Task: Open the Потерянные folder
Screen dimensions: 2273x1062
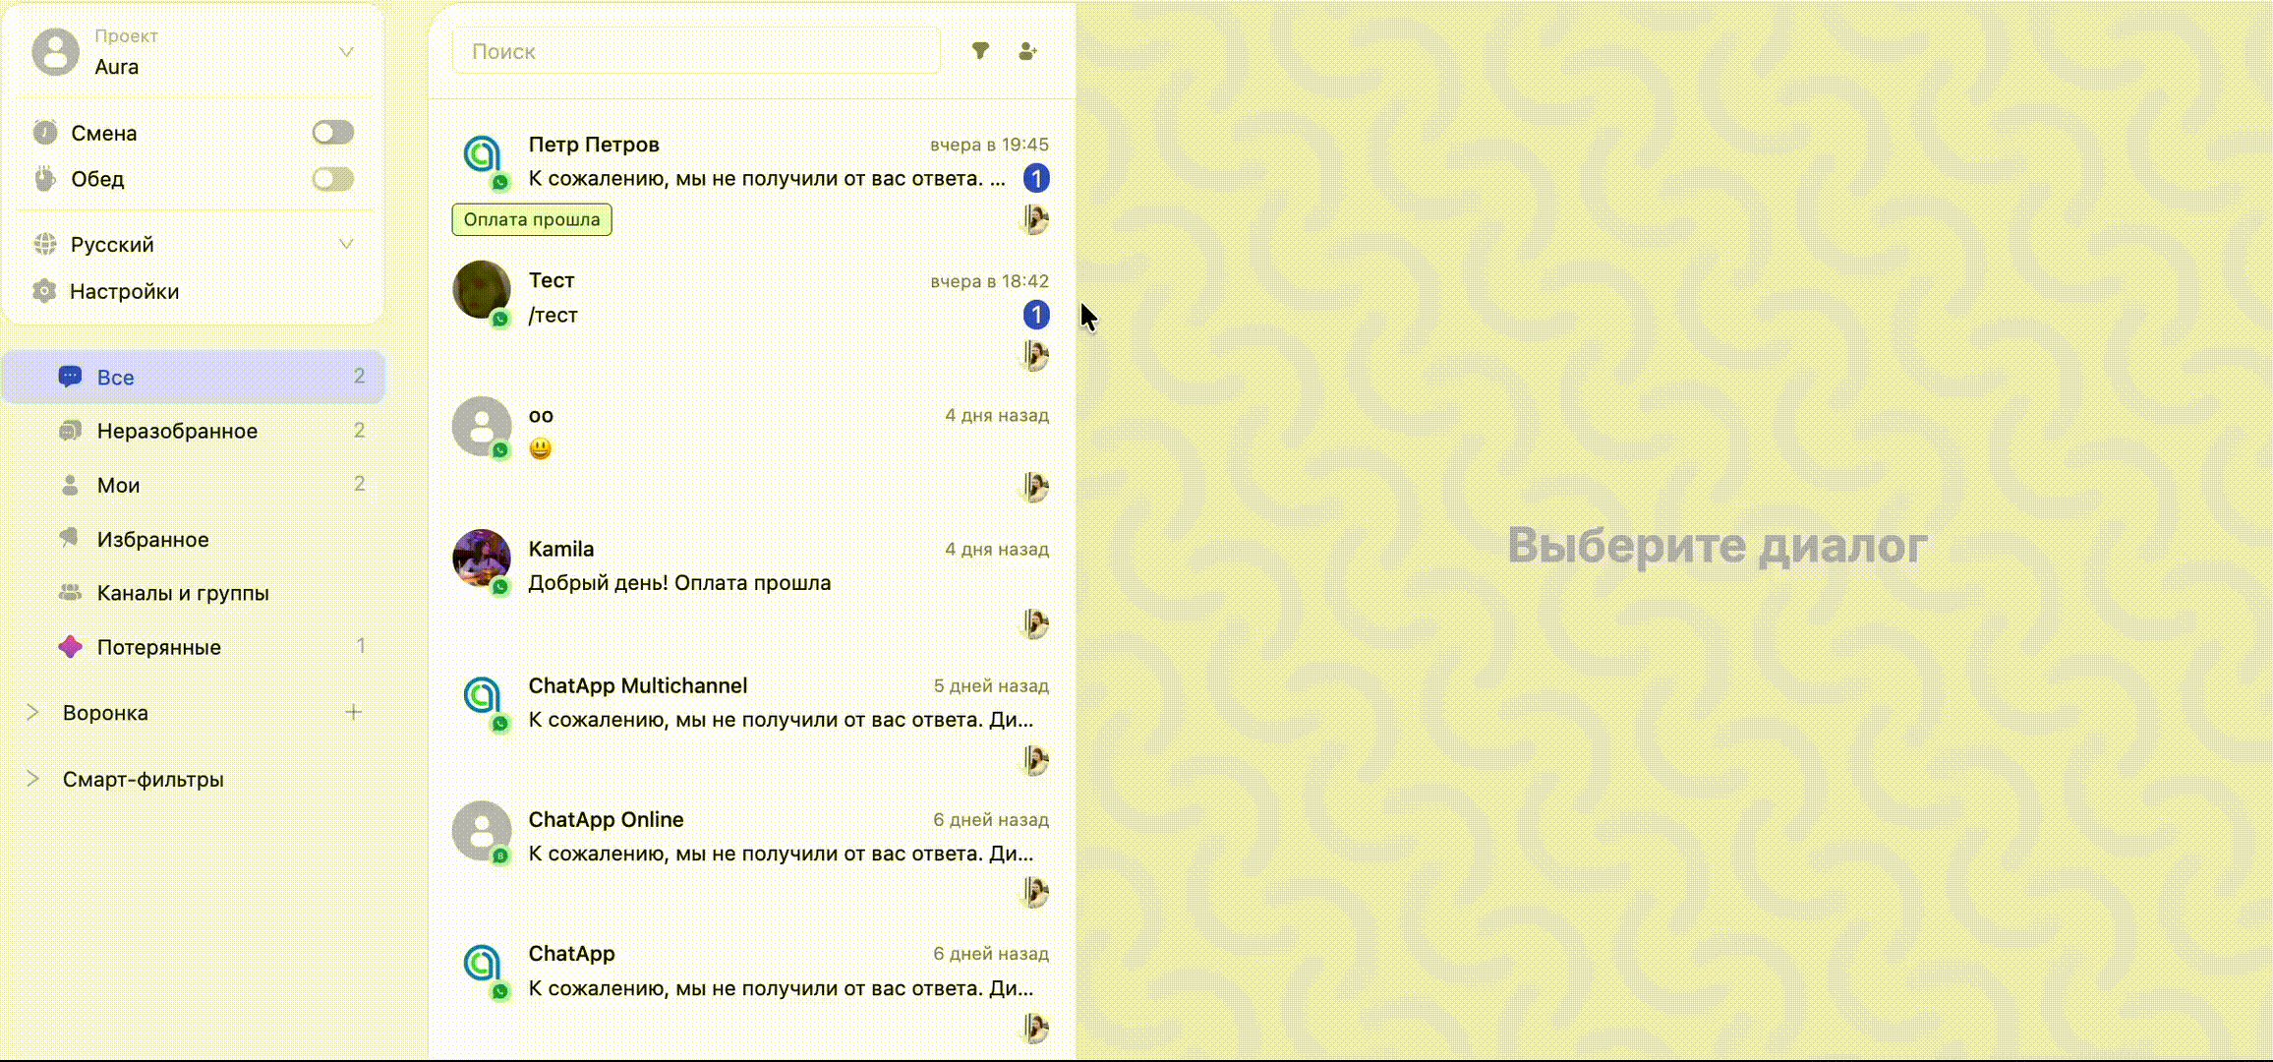Action: tap(158, 647)
